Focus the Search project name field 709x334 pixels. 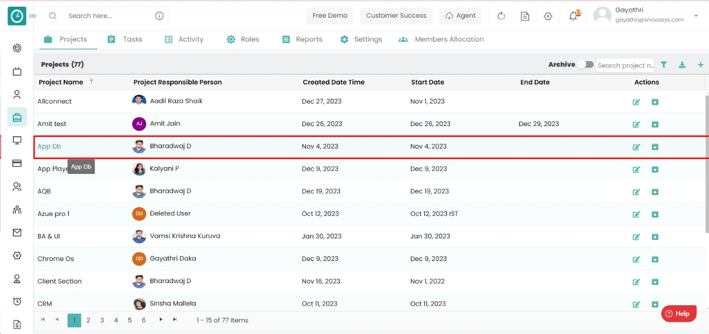pos(625,65)
